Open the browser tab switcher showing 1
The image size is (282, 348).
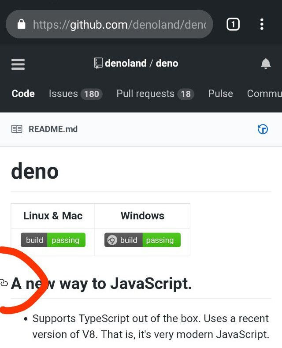(x=233, y=24)
